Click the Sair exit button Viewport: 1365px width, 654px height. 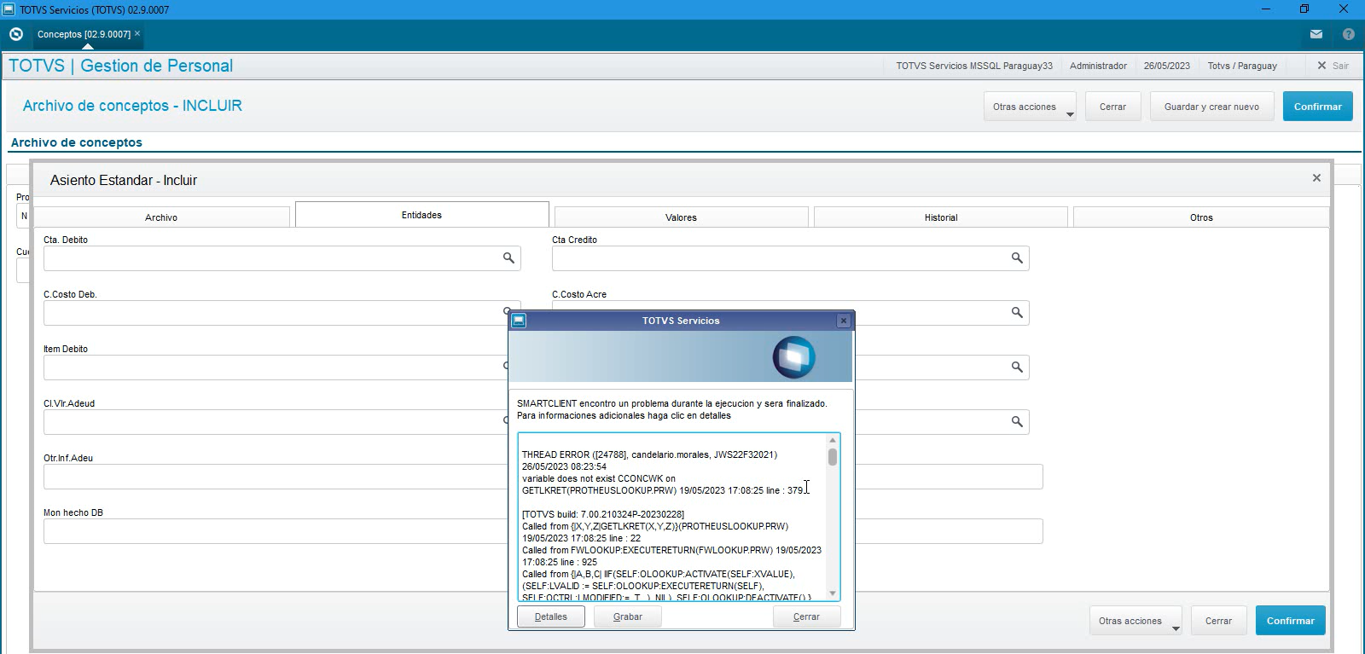coord(1333,66)
